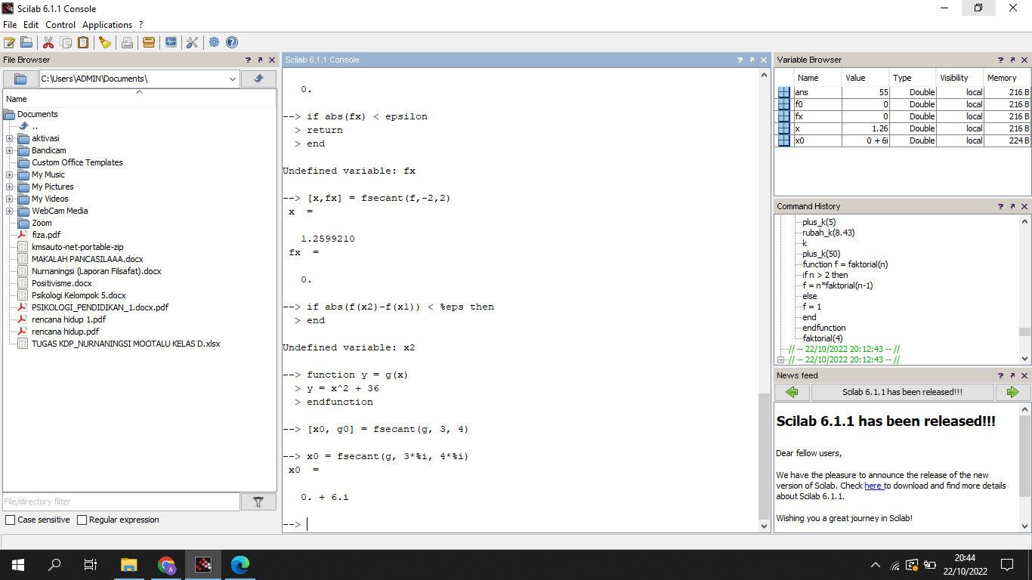Open Scilab demonstrations gear icon
1032x580 pixels.
[x=215, y=42]
